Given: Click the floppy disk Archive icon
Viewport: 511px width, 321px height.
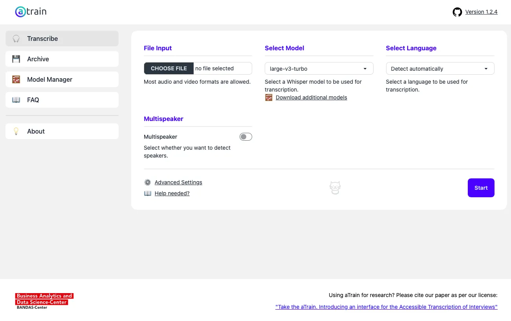Looking at the screenshot, I should (x=16, y=59).
